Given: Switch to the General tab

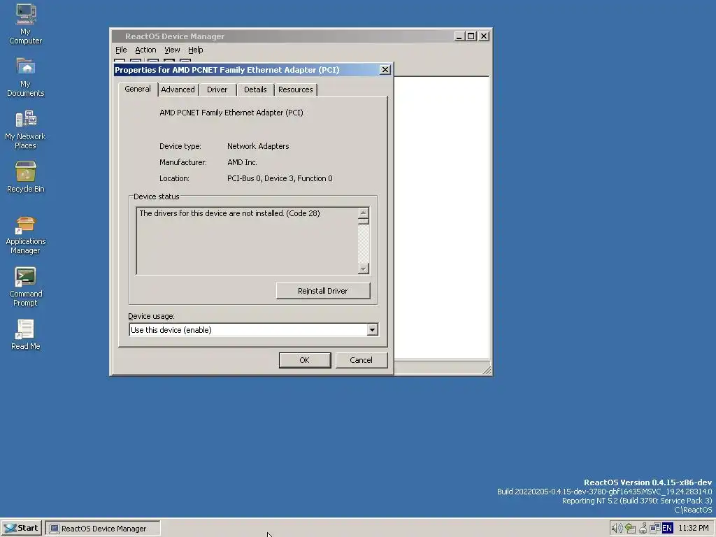Looking at the screenshot, I should coord(138,89).
